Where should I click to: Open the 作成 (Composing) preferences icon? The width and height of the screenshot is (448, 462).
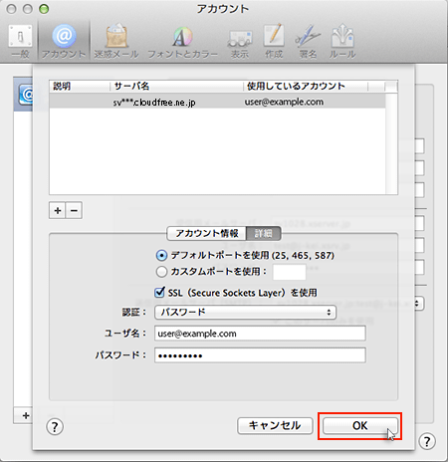[274, 41]
